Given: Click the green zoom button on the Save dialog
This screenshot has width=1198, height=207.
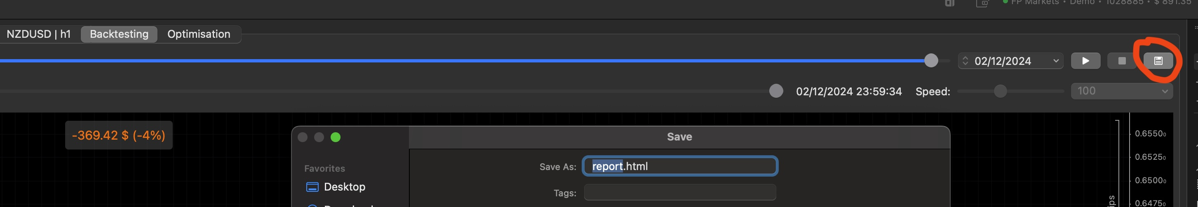Looking at the screenshot, I should point(335,137).
